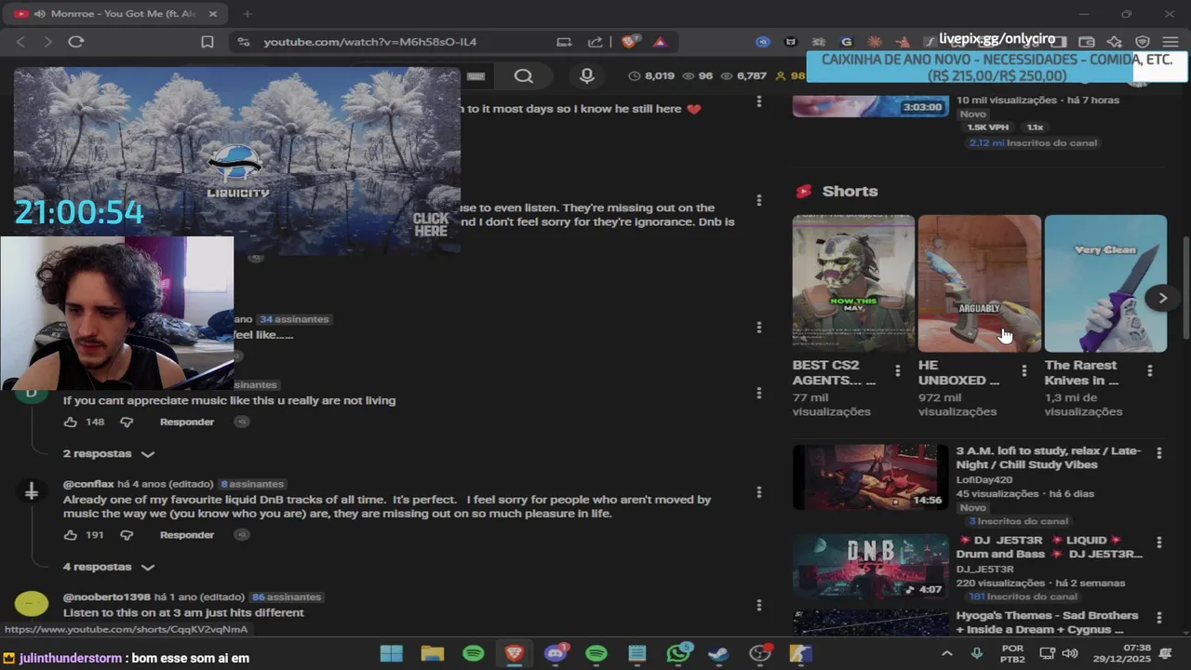The image size is (1191, 670).
Task: Click CLICK HERE on Liquicity video
Action: coord(431,224)
